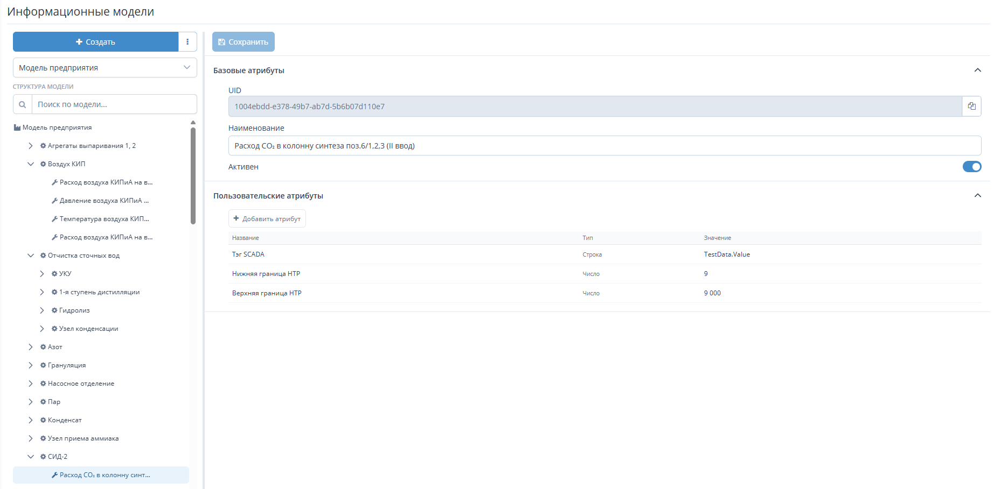Click the model tree vertical scrollbar
The image size is (994, 489).
193,175
